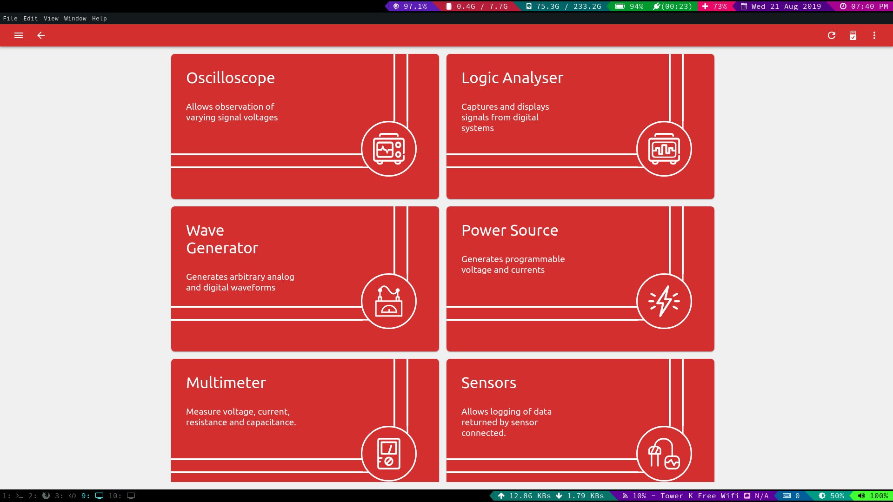This screenshot has width=893, height=502.
Task: Click 'Allows observation of varying signal voltages' text
Action: click(232, 112)
